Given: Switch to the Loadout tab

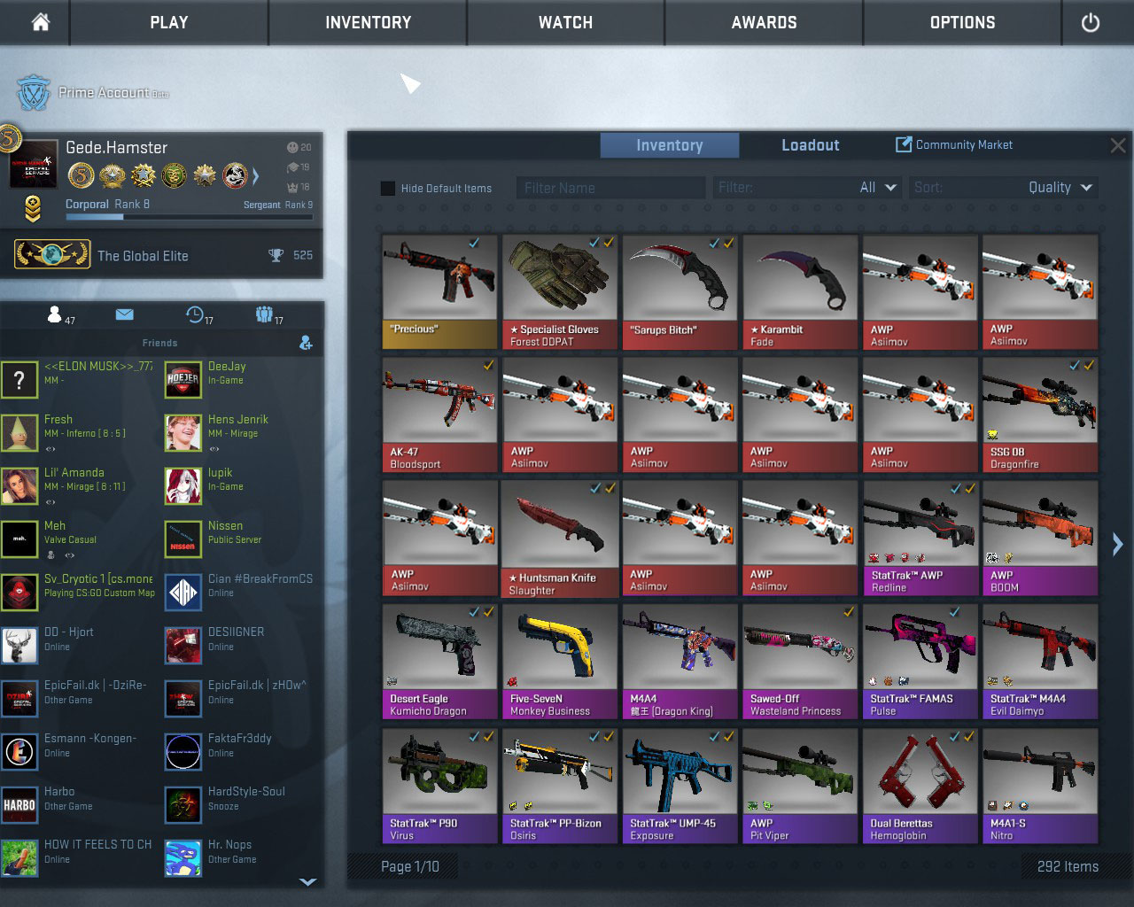Looking at the screenshot, I should [811, 145].
